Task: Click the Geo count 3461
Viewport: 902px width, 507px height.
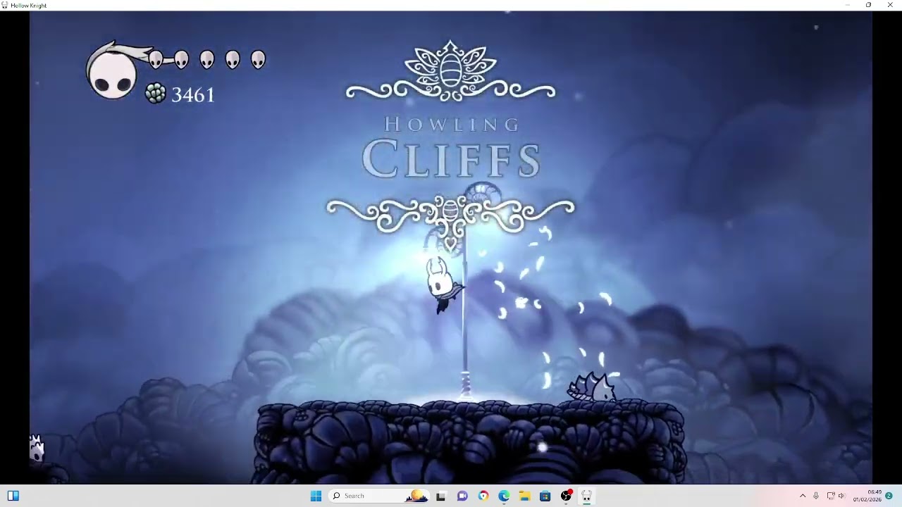Action: pyautogui.click(x=193, y=95)
